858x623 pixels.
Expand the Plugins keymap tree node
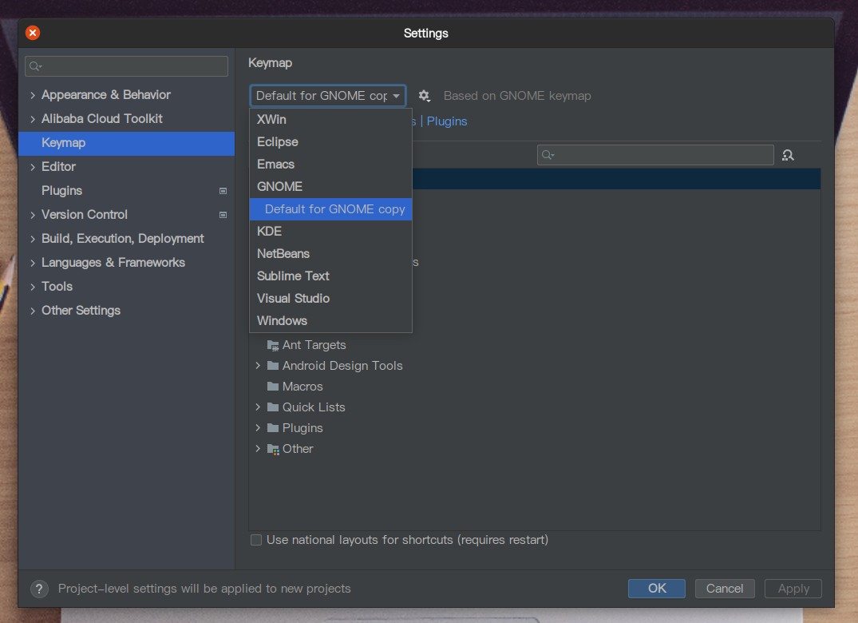258,428
